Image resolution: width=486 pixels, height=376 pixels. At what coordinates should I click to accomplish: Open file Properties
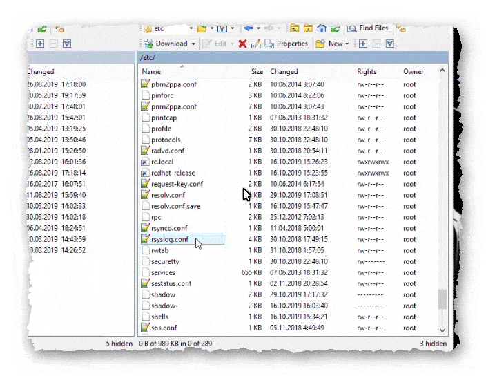click(x=286, y=44)
